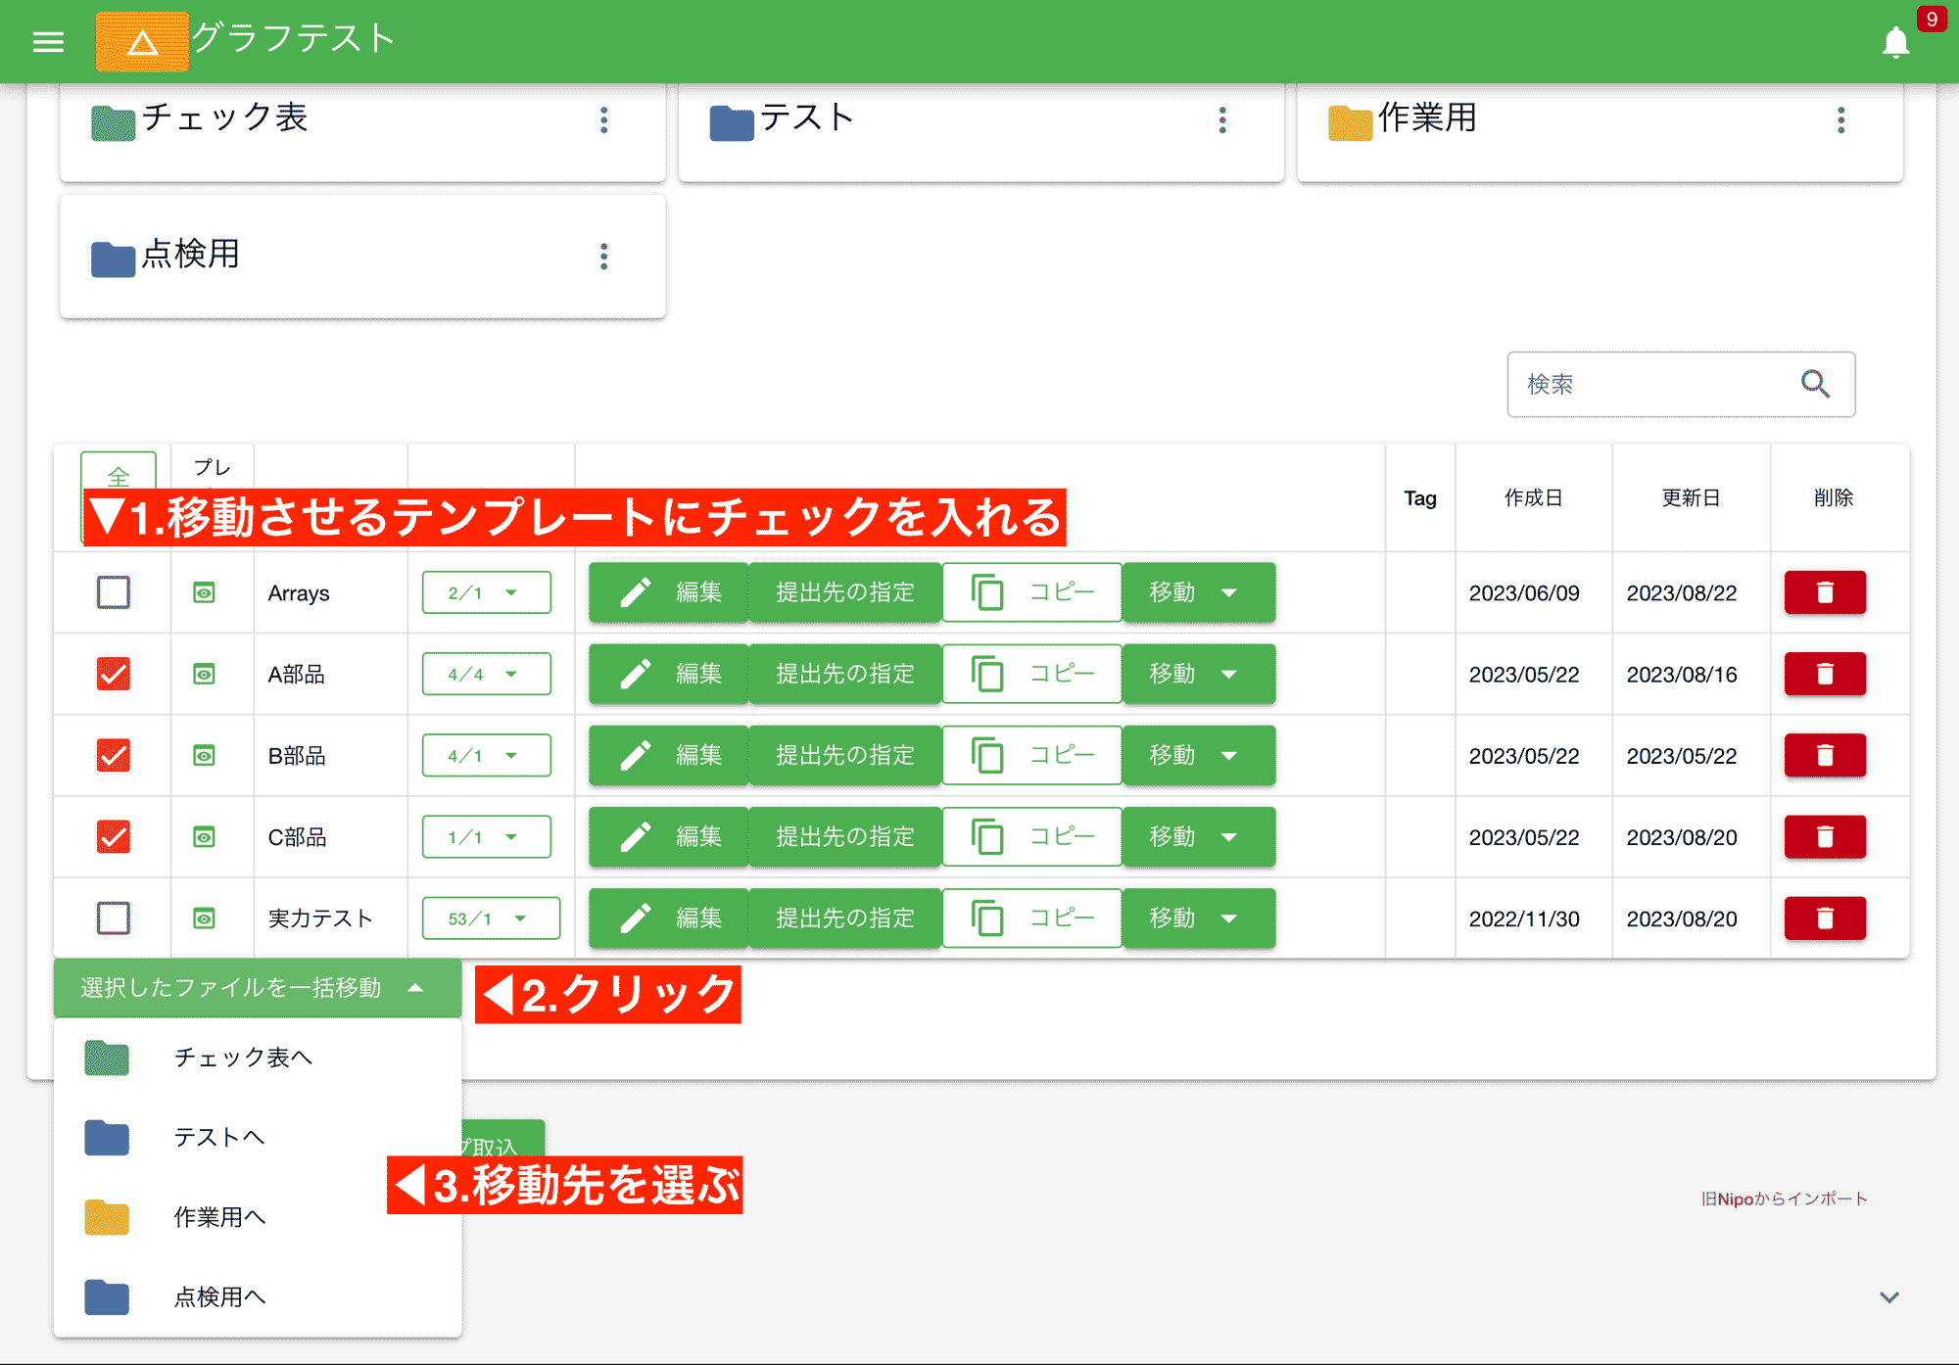The image size is (1959, 1365).
Task: Preview the C部品 template via eye icon
Action: pos(204,836)
